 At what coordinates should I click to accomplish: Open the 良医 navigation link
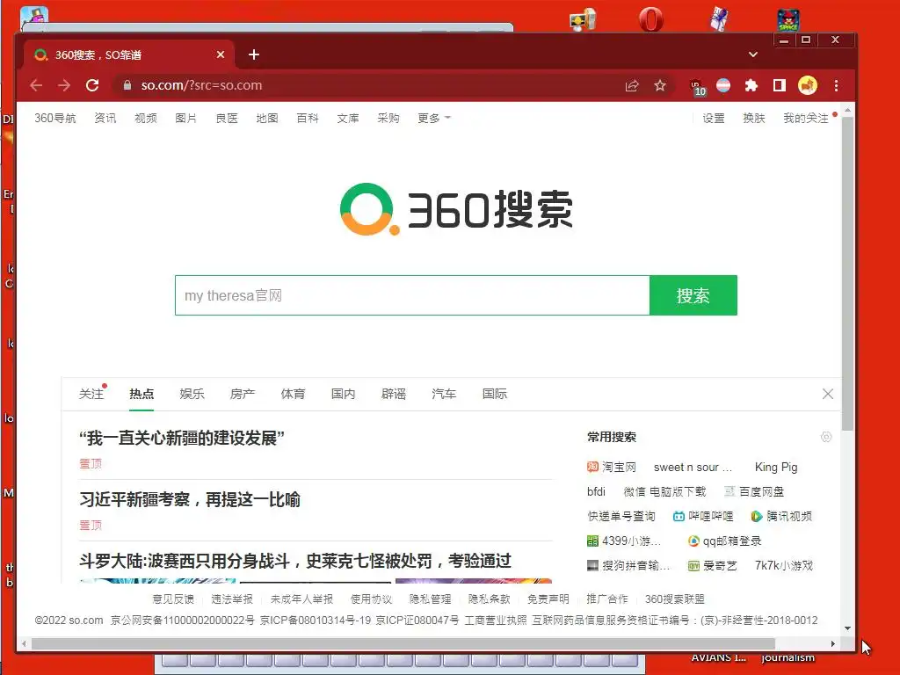pos(227,119)
